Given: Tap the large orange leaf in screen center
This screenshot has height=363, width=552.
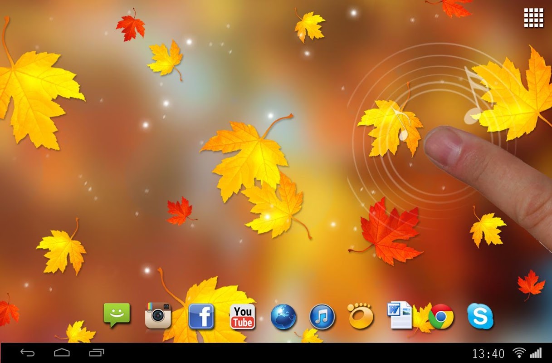Looking at the screenshot, I should coord(249,157).
